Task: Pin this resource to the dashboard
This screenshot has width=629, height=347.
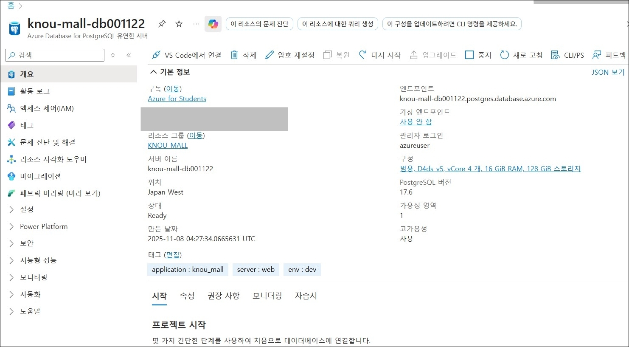Action: (162, 24)
